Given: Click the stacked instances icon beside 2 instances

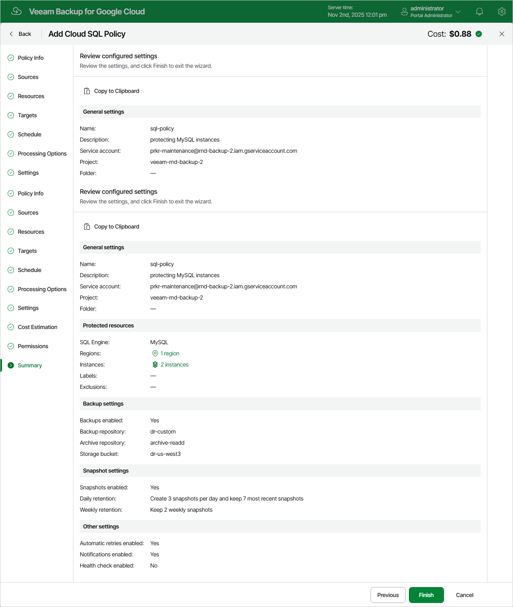Looking at the screenshot, I should pyautogui.click(x=155, y=365).
